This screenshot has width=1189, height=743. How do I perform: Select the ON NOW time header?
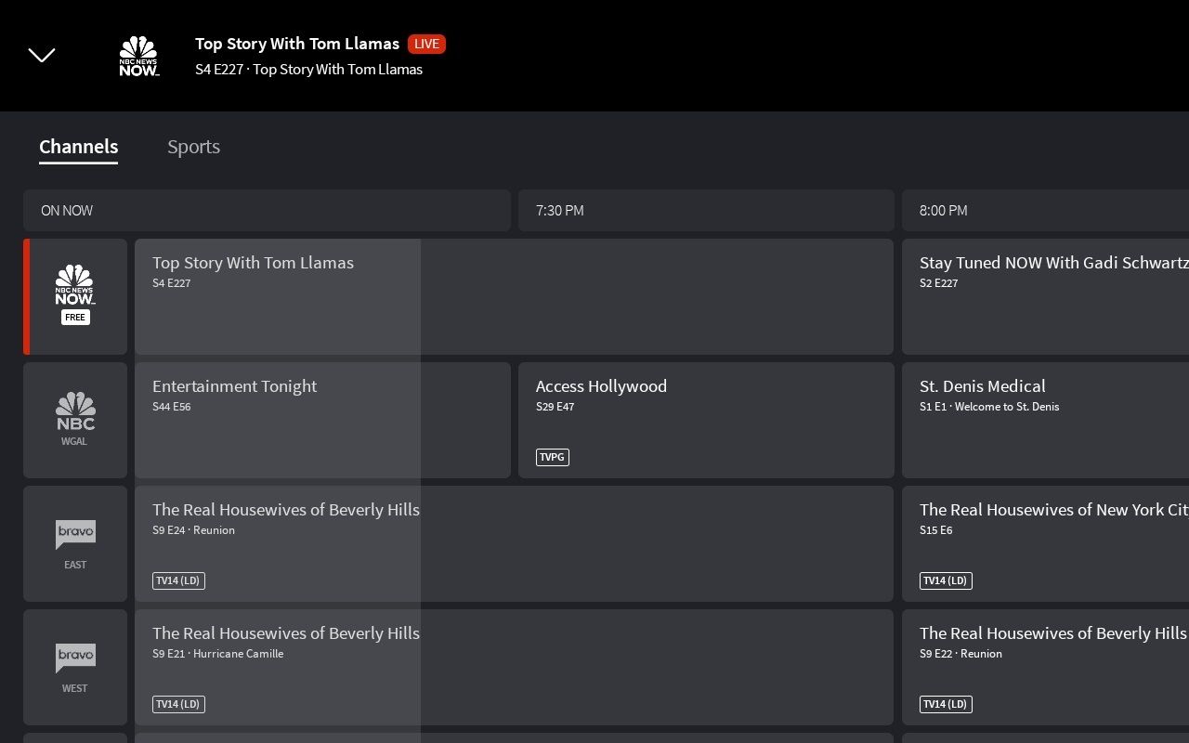coord(267,211)
